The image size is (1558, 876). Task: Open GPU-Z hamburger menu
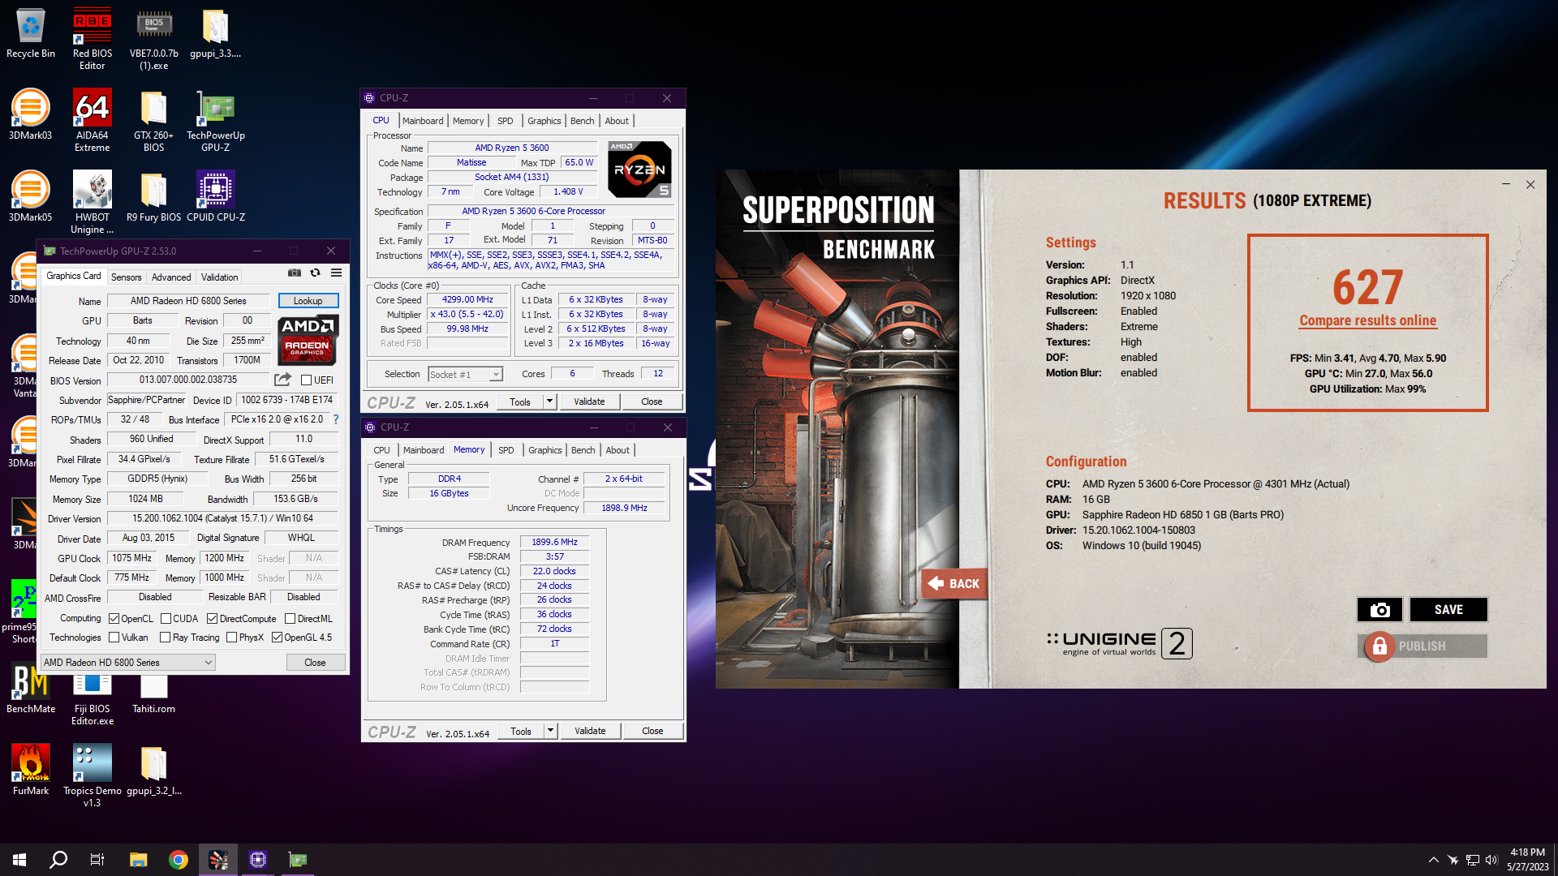(336, 273)
